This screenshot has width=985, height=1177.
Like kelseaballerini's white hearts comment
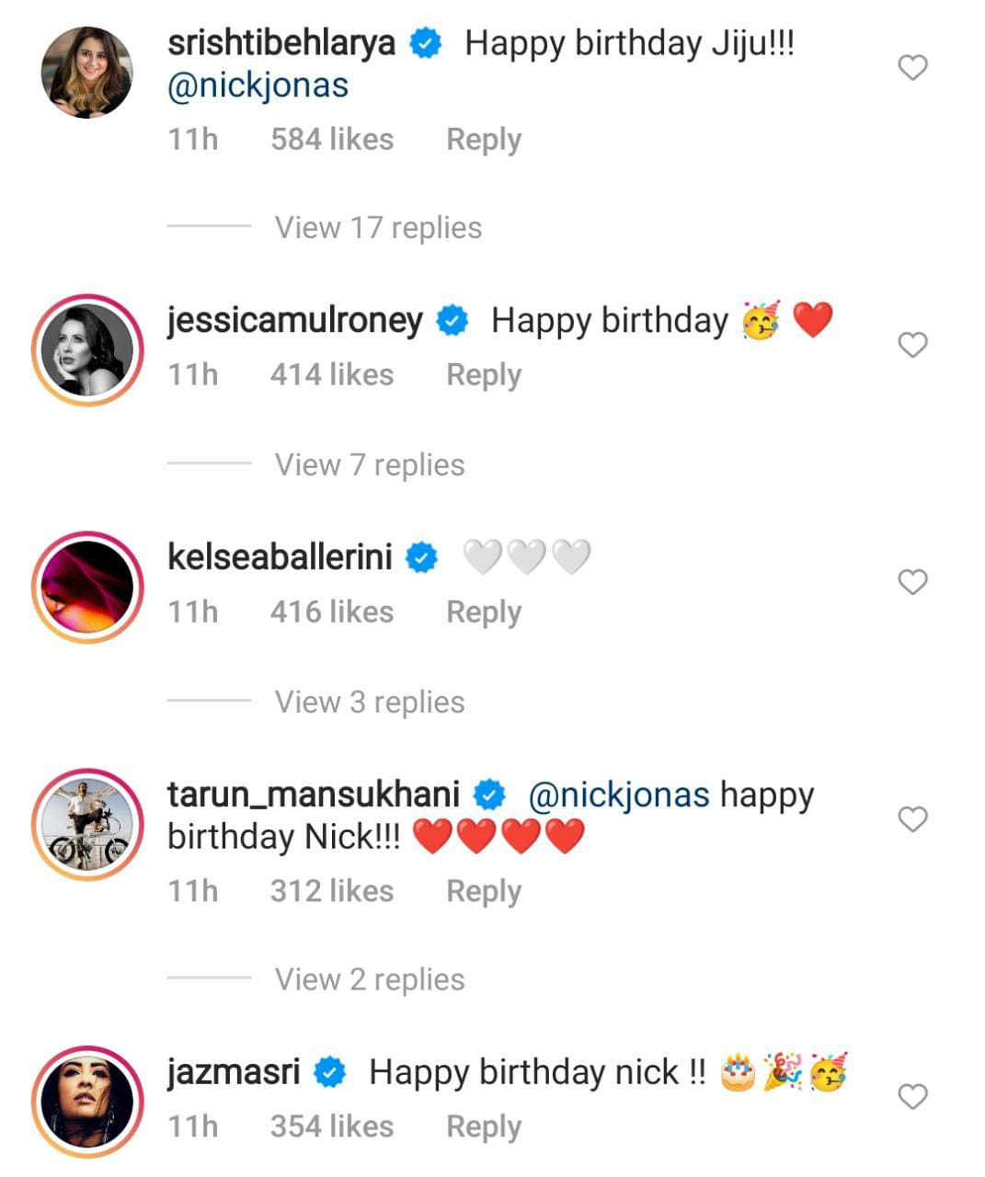pos(911,582)
